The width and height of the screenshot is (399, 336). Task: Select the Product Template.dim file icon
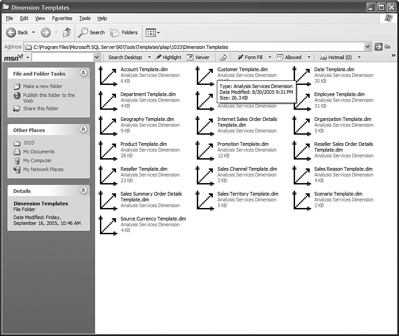[108, 151]
